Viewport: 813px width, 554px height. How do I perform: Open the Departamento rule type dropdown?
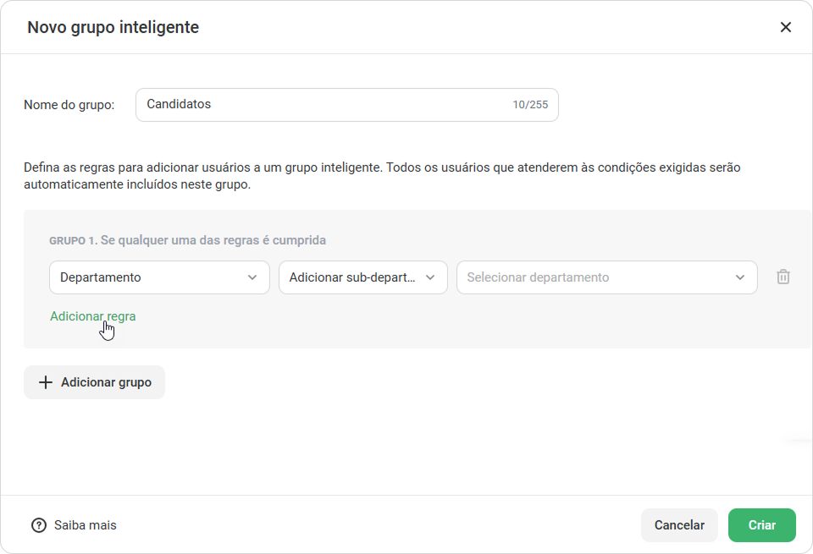[159, 277]
